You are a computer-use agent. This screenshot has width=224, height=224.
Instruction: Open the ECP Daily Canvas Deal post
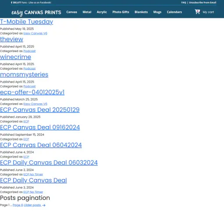click(33, 180)
